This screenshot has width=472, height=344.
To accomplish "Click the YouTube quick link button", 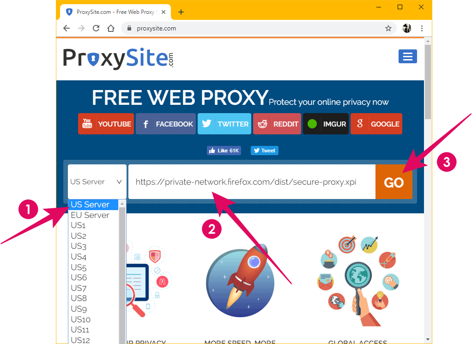I will pyautogui.click(x=106, y=124).
